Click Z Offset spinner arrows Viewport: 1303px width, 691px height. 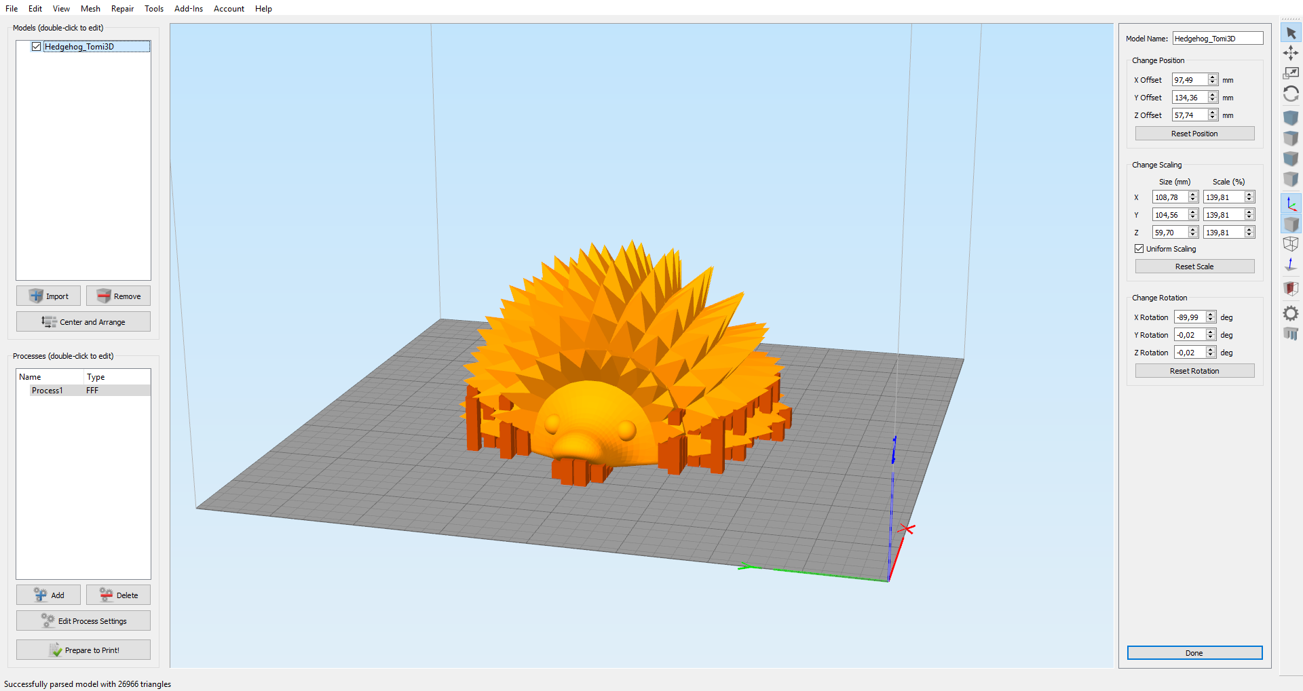click(1213, 115)
